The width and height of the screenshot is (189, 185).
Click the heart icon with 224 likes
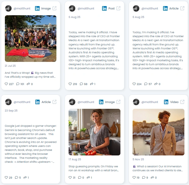[x=134, y=84]
